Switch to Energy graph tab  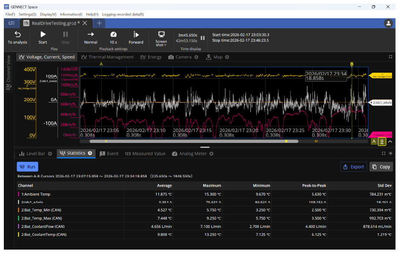151,57
